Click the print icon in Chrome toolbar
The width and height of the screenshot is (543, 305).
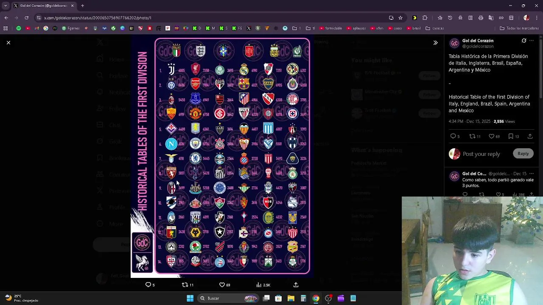coord(481,18)
